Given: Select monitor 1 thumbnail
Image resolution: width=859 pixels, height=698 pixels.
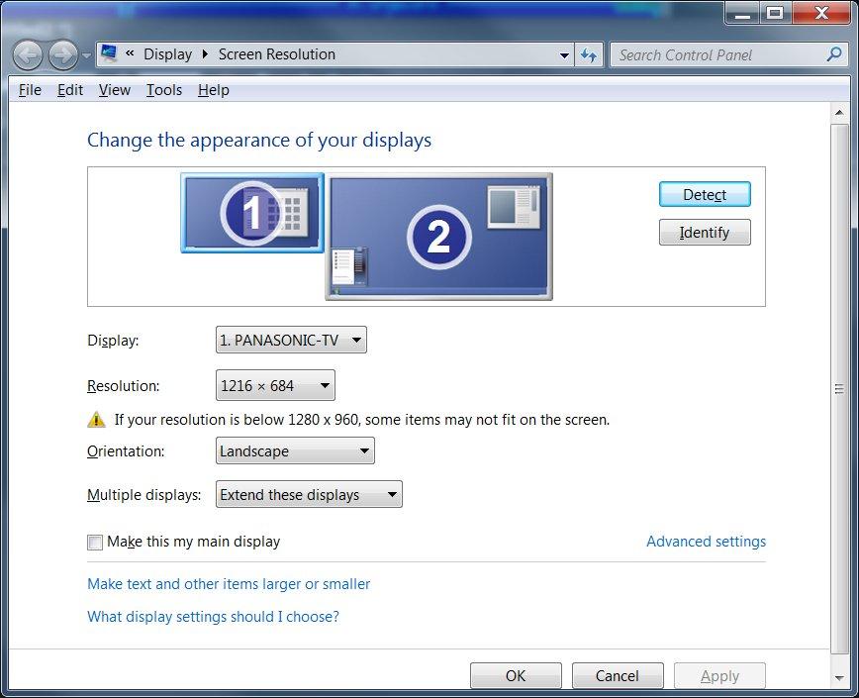Looking at the screenshot, I should pos(252,213).
